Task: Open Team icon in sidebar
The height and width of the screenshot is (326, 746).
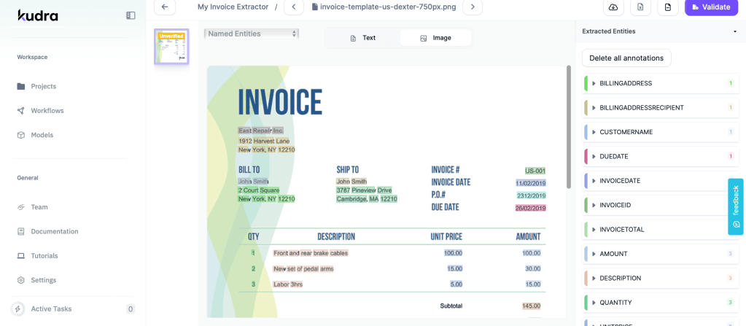Action: point(21,207)
